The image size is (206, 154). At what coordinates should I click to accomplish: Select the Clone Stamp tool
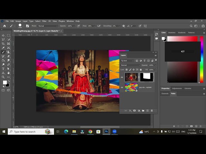(x=9, y=52)
